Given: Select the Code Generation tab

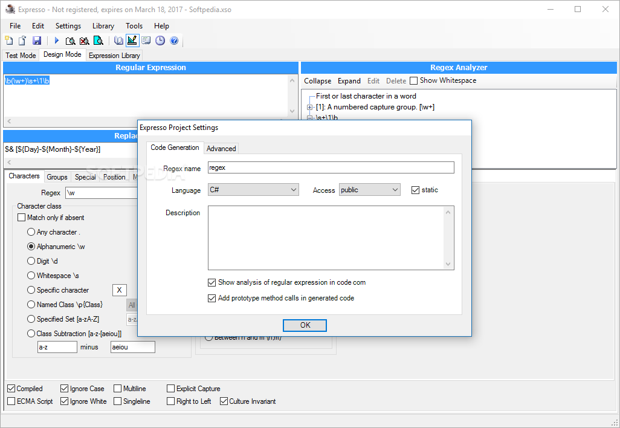Looking at the screenshot, I should 175,148.
